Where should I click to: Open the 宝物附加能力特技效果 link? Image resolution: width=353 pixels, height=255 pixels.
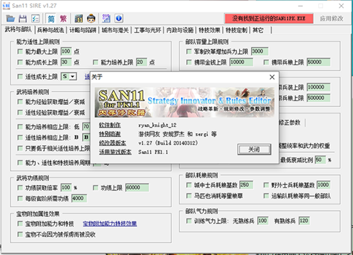click(x=110, y=224)
